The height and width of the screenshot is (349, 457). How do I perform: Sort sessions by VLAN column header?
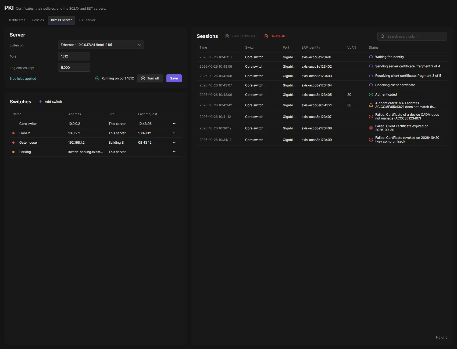point(352,48)
